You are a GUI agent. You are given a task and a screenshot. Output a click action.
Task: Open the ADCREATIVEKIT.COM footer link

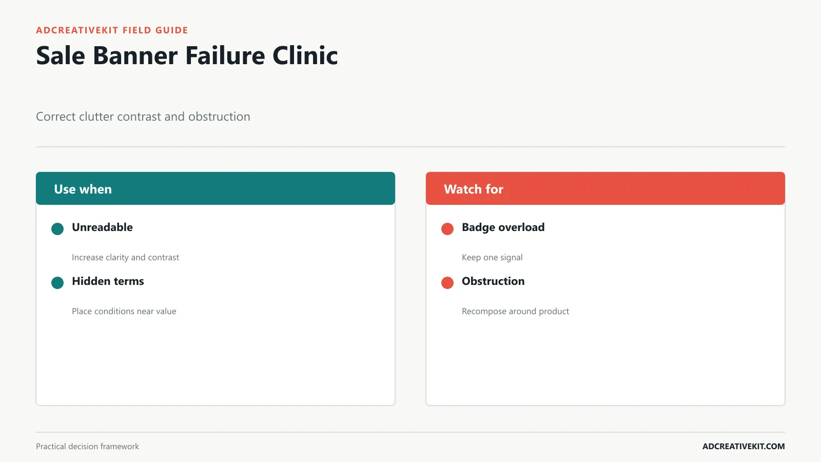[x=744, y=447]
